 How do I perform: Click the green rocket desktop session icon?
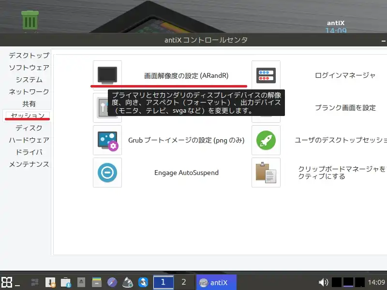click(266, 140)
